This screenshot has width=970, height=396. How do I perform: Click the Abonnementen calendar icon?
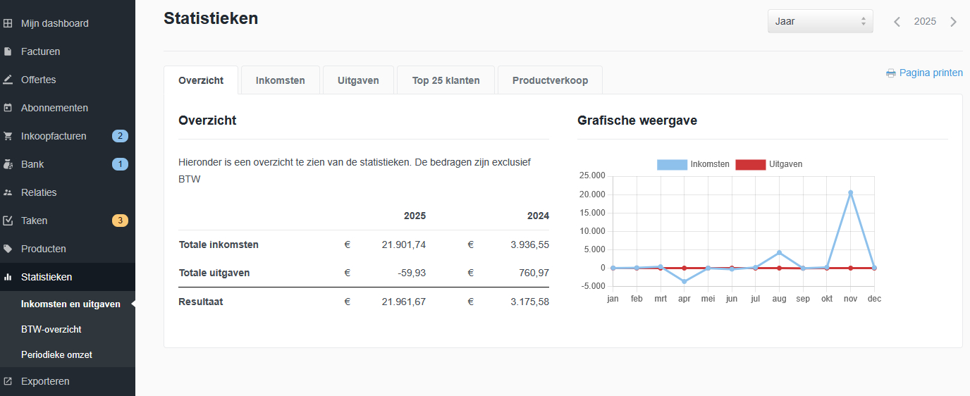tap(8, 108)
